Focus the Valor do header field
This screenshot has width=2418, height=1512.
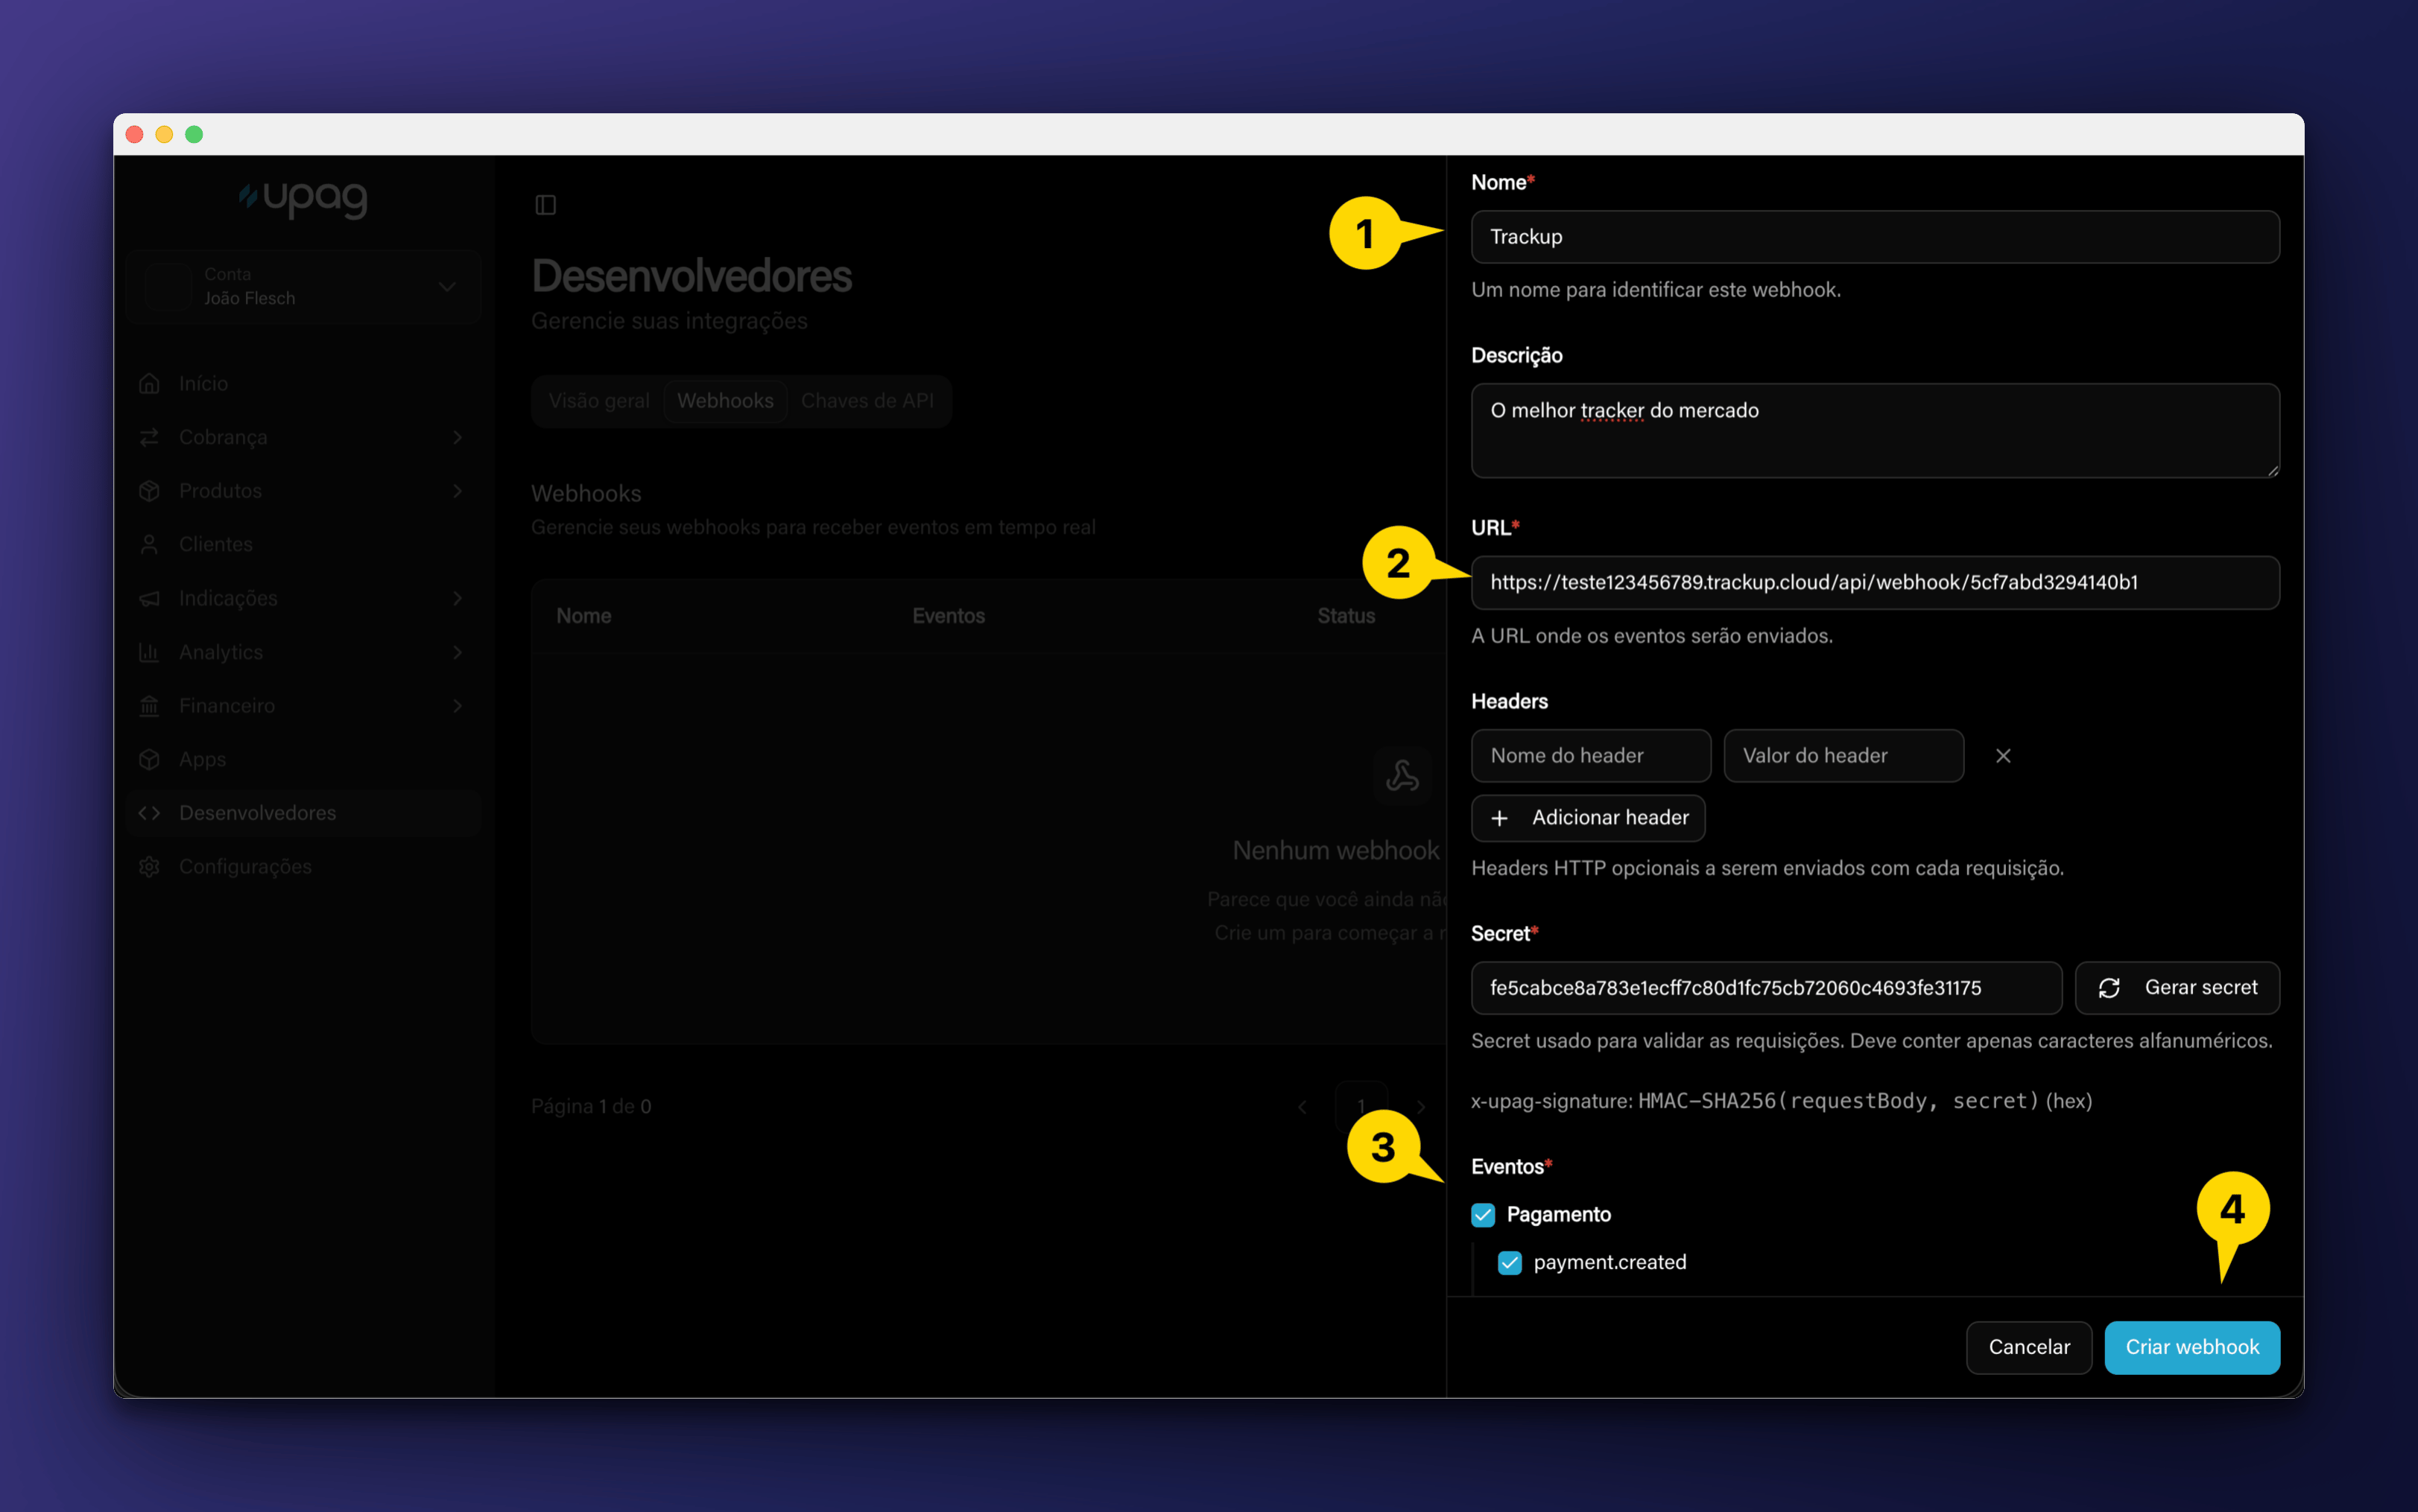pos(1843,756)
